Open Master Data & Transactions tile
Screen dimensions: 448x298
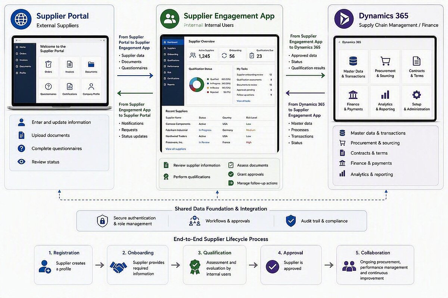[353, 66]
